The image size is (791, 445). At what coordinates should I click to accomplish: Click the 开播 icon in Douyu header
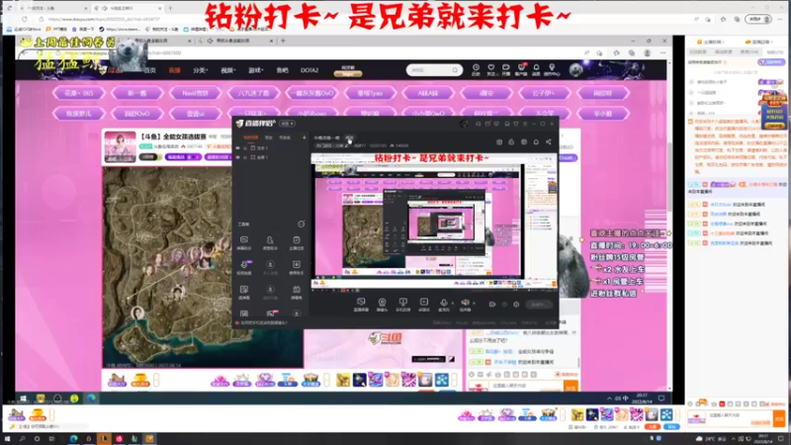505,69
